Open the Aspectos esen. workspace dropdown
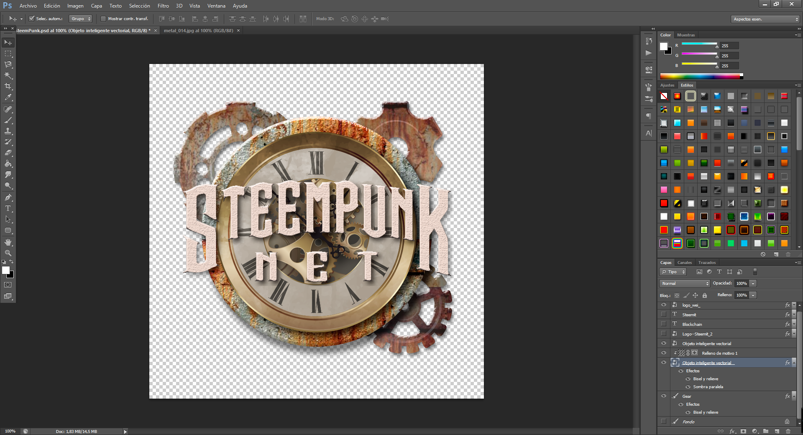This screenshot has width=803, height=435. tap(765, 19)
